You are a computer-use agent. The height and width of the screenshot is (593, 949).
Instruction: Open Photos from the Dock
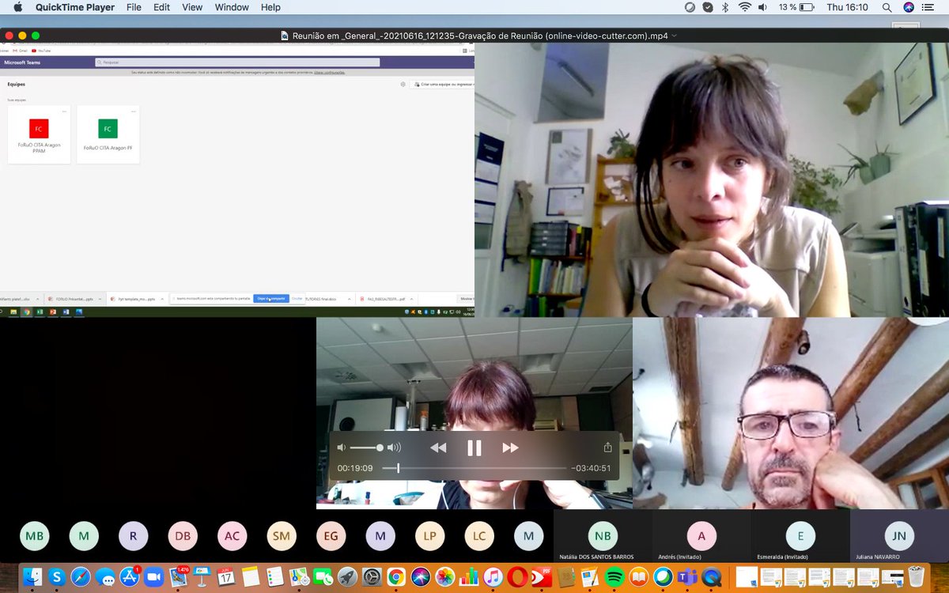coord(445,576)
